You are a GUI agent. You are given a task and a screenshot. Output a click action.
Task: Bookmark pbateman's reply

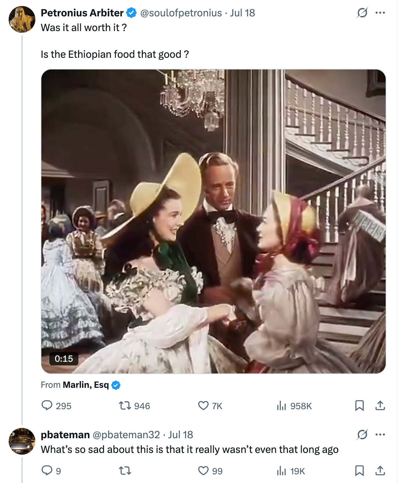tap(359, 471)
